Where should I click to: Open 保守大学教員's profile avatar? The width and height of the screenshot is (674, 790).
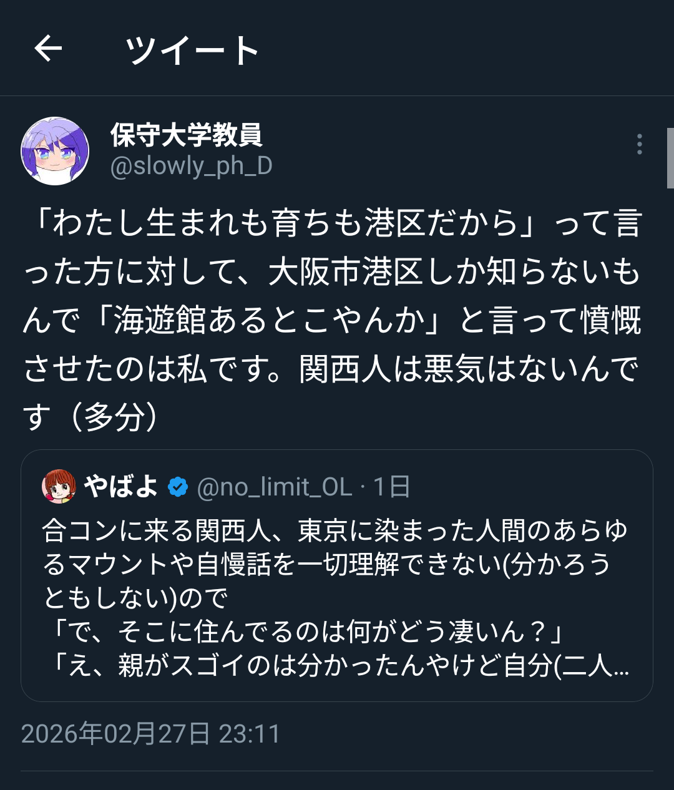pyautogui.click(x=55, y=151)
